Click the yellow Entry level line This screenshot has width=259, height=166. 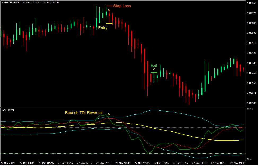tap(109, 24)
